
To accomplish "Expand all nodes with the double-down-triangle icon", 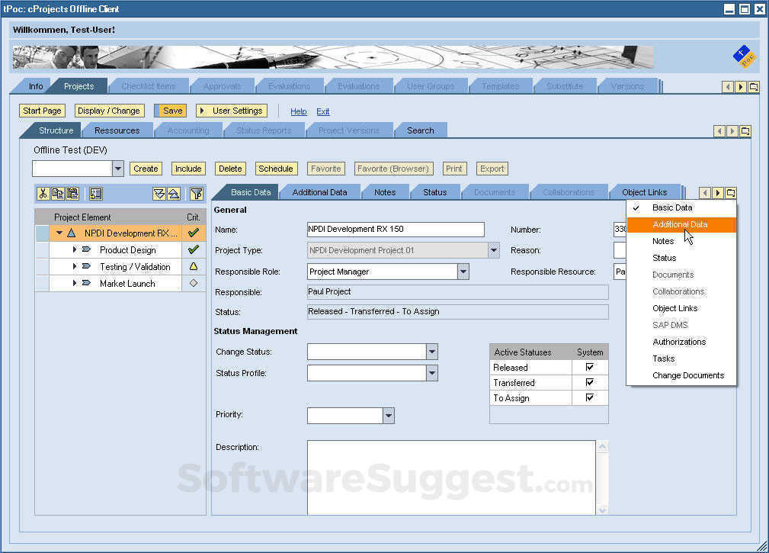I will point(159,193).
